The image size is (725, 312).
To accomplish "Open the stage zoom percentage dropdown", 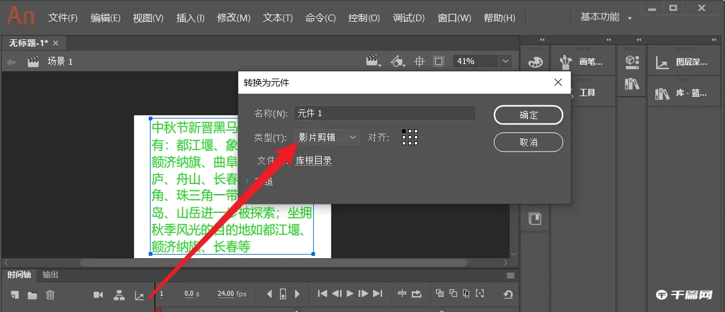I will [x=505, y=61].
